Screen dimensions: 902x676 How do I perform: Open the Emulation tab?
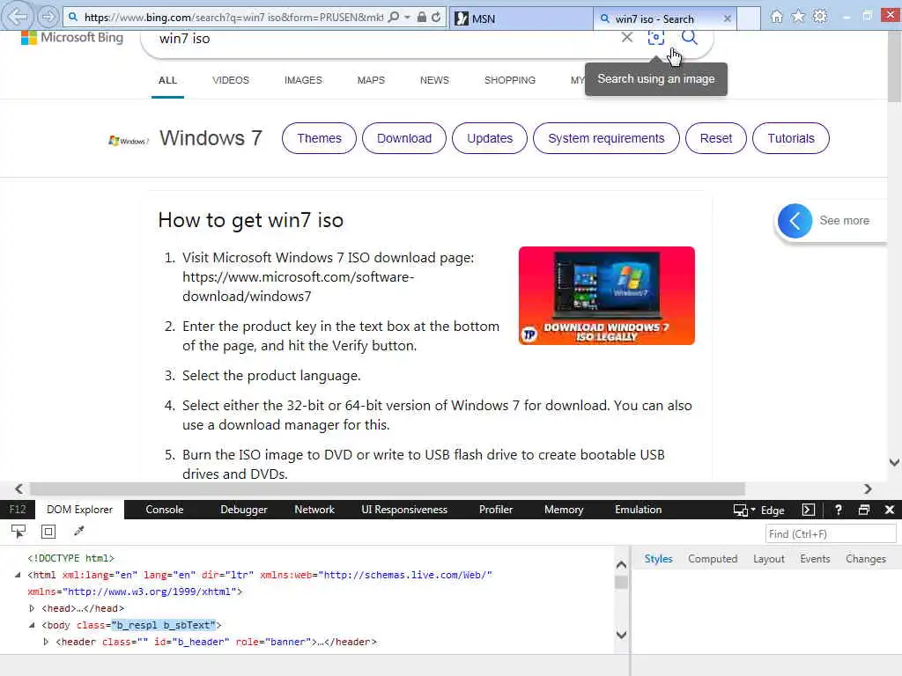pyautogui.click(x=638, y=510)
